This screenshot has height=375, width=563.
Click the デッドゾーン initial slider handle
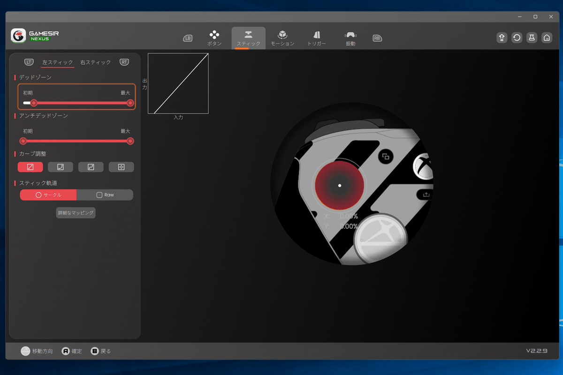click(34, 103)
